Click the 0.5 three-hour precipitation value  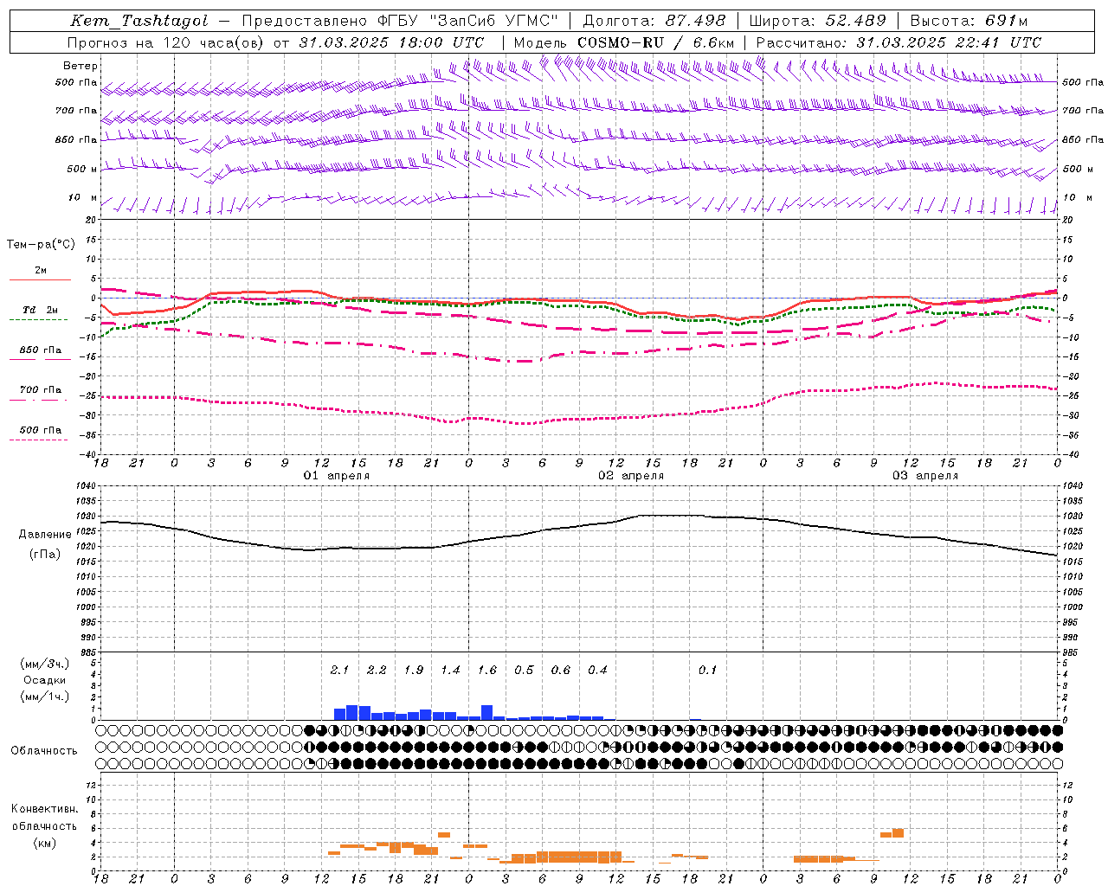(x=524, y=670)
